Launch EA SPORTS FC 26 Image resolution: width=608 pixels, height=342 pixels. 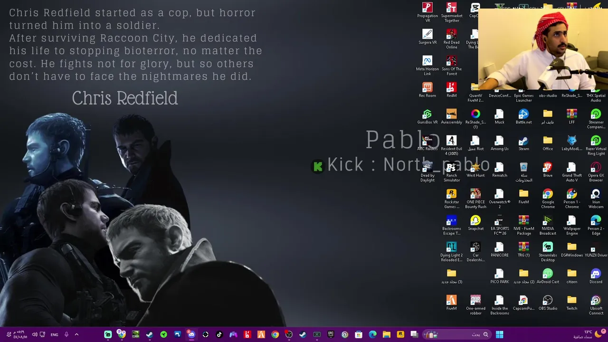pos(500,225)
